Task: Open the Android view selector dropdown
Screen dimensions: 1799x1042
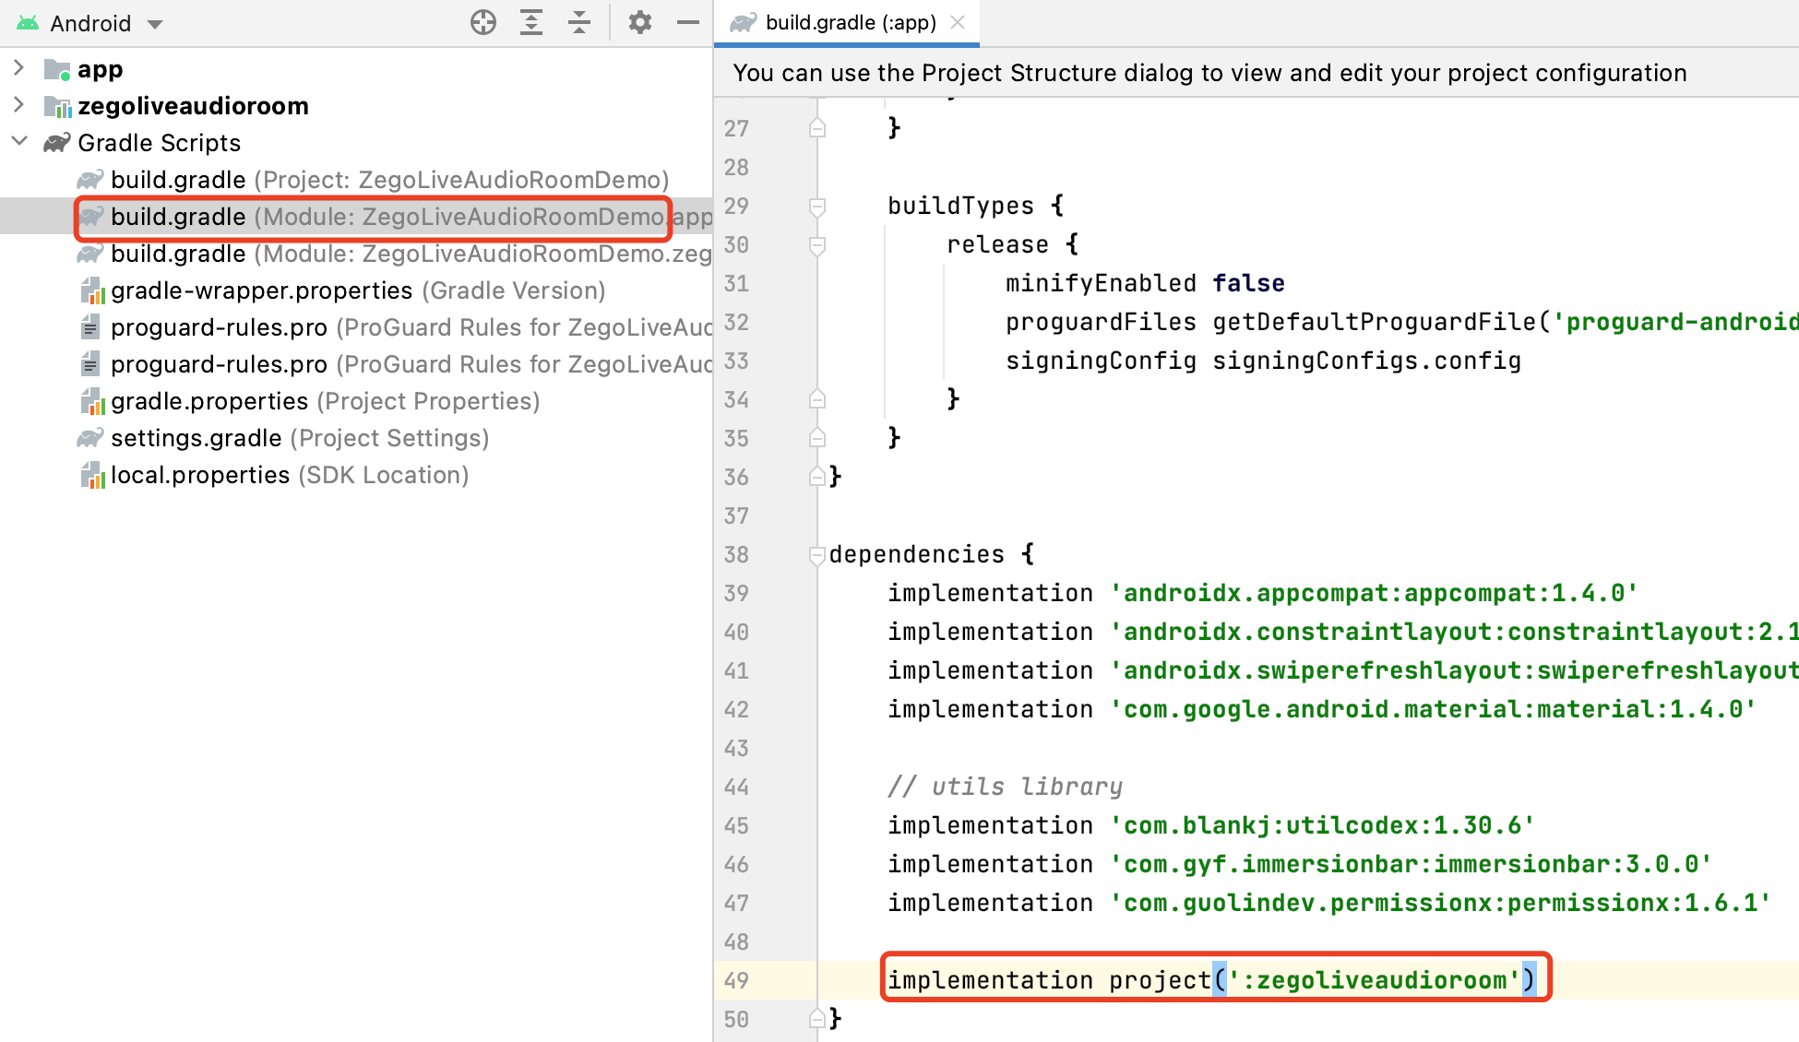Action: 155,24
